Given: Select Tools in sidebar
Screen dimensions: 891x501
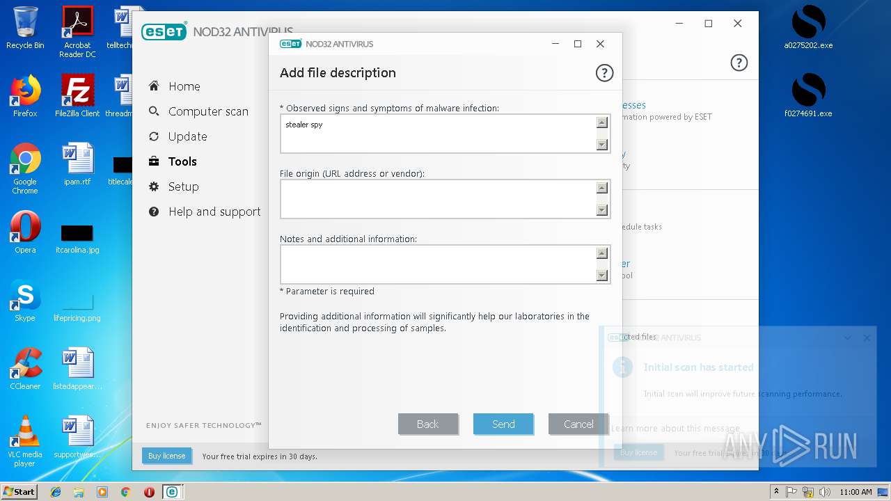Looking at the screenshot, I should click(x=182, y=161).
